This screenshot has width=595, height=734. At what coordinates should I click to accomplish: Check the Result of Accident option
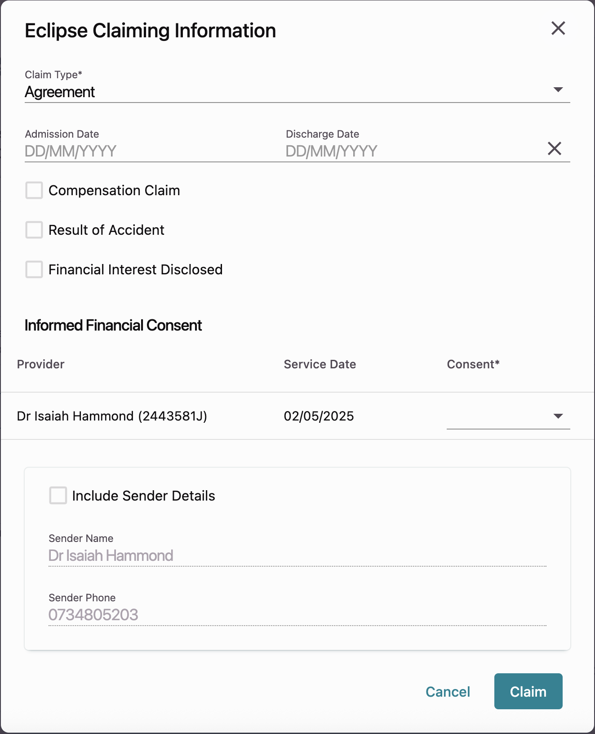pos(34,230)
